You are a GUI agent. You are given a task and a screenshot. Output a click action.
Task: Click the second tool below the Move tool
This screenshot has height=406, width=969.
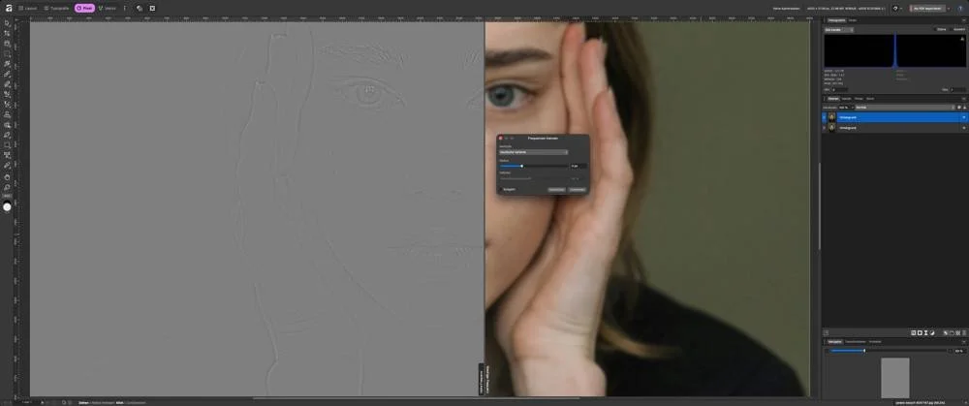8,44
